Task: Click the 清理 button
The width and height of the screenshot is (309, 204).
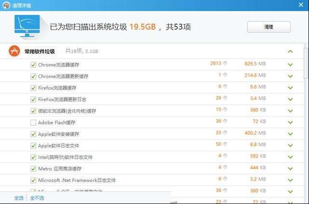Action: [269, 27]
